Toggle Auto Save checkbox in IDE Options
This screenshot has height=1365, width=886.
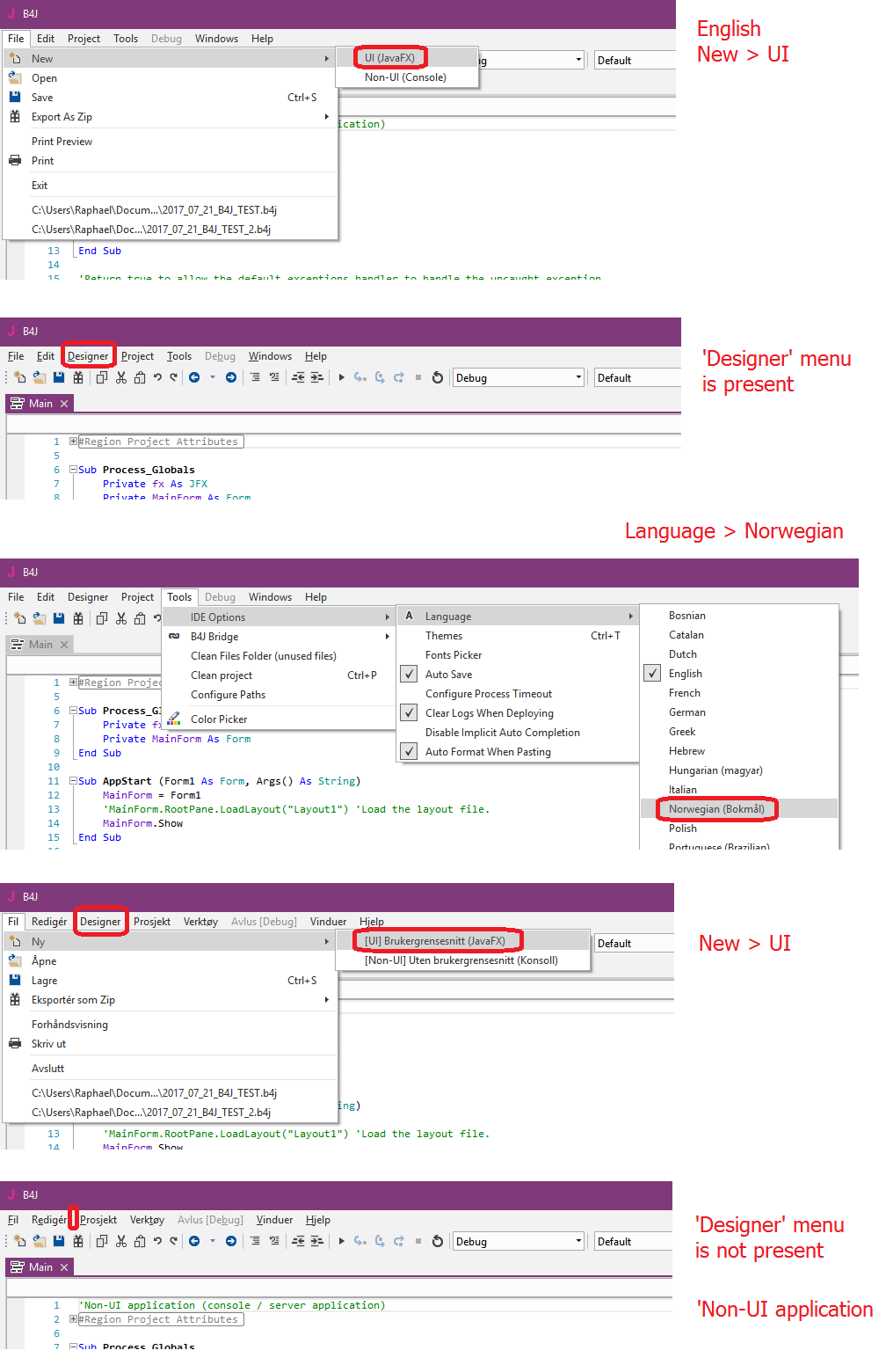click(x=409, y=674)
